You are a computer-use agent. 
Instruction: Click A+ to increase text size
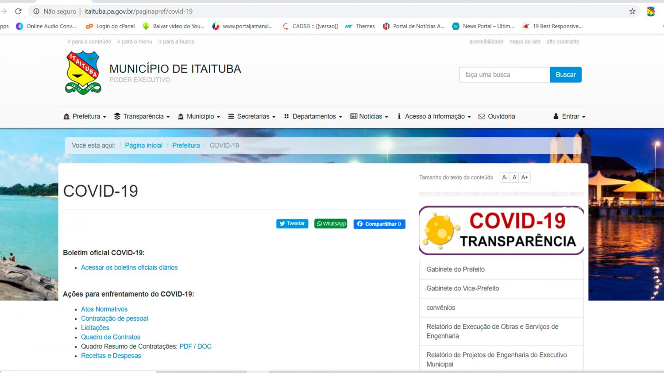(525, 177)
